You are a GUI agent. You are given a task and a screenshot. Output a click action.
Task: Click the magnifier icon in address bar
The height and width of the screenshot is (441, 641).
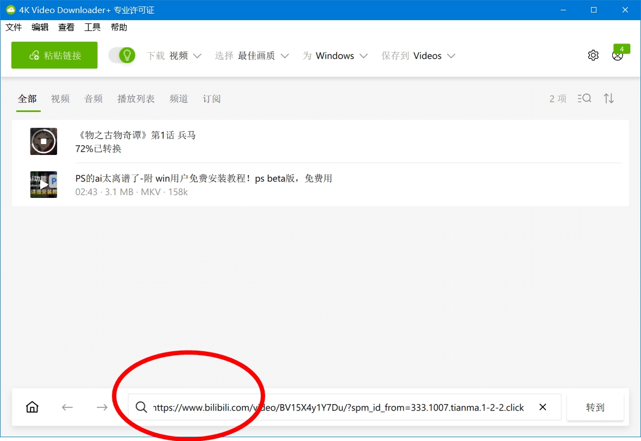coord(141,407)
